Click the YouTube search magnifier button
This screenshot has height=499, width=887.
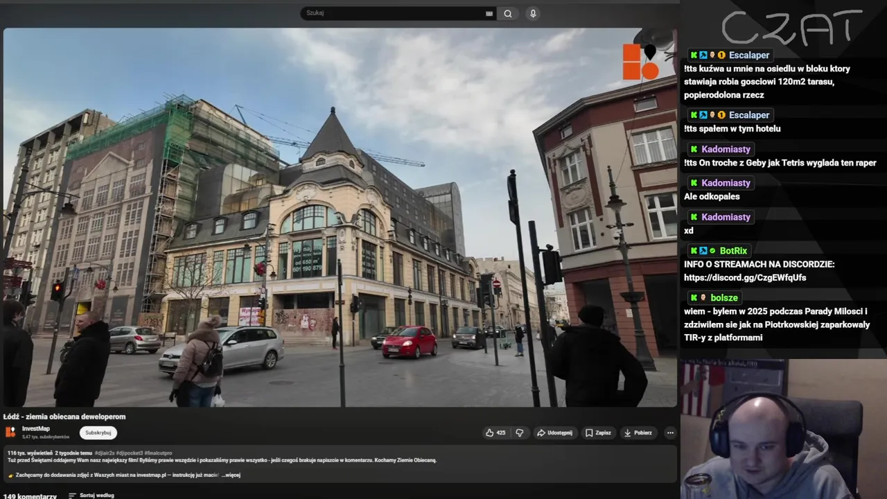click(x=508, y=13)
